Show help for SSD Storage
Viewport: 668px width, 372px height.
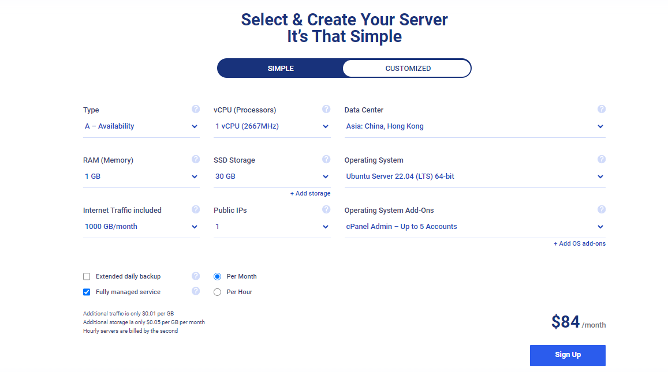coord(326,159)
